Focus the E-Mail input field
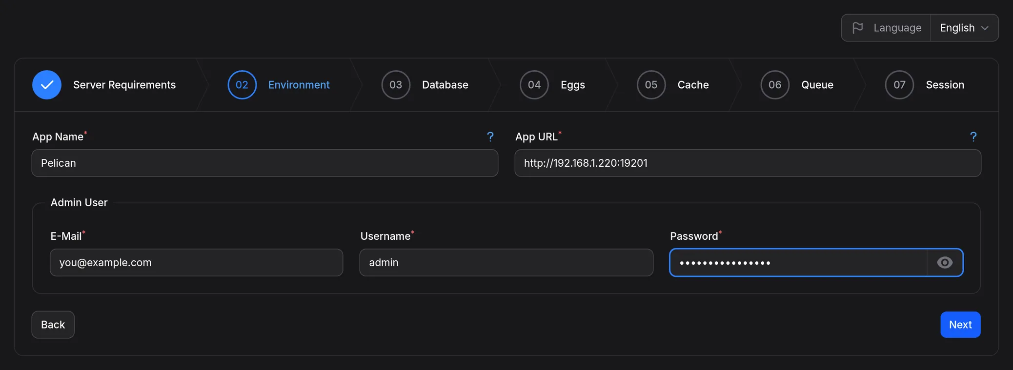The width and height of the screenshot is (1013, 370). [x=197, y=263]
